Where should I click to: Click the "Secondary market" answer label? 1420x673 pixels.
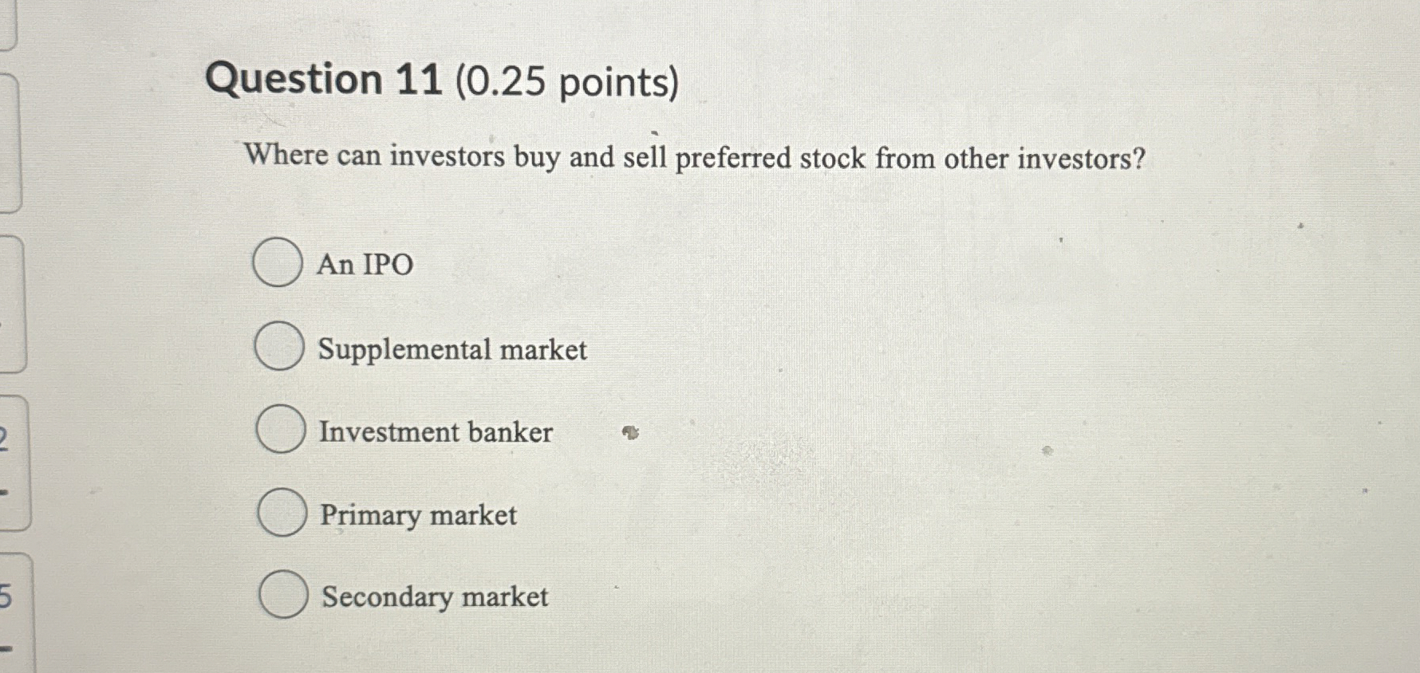point(434,598)
